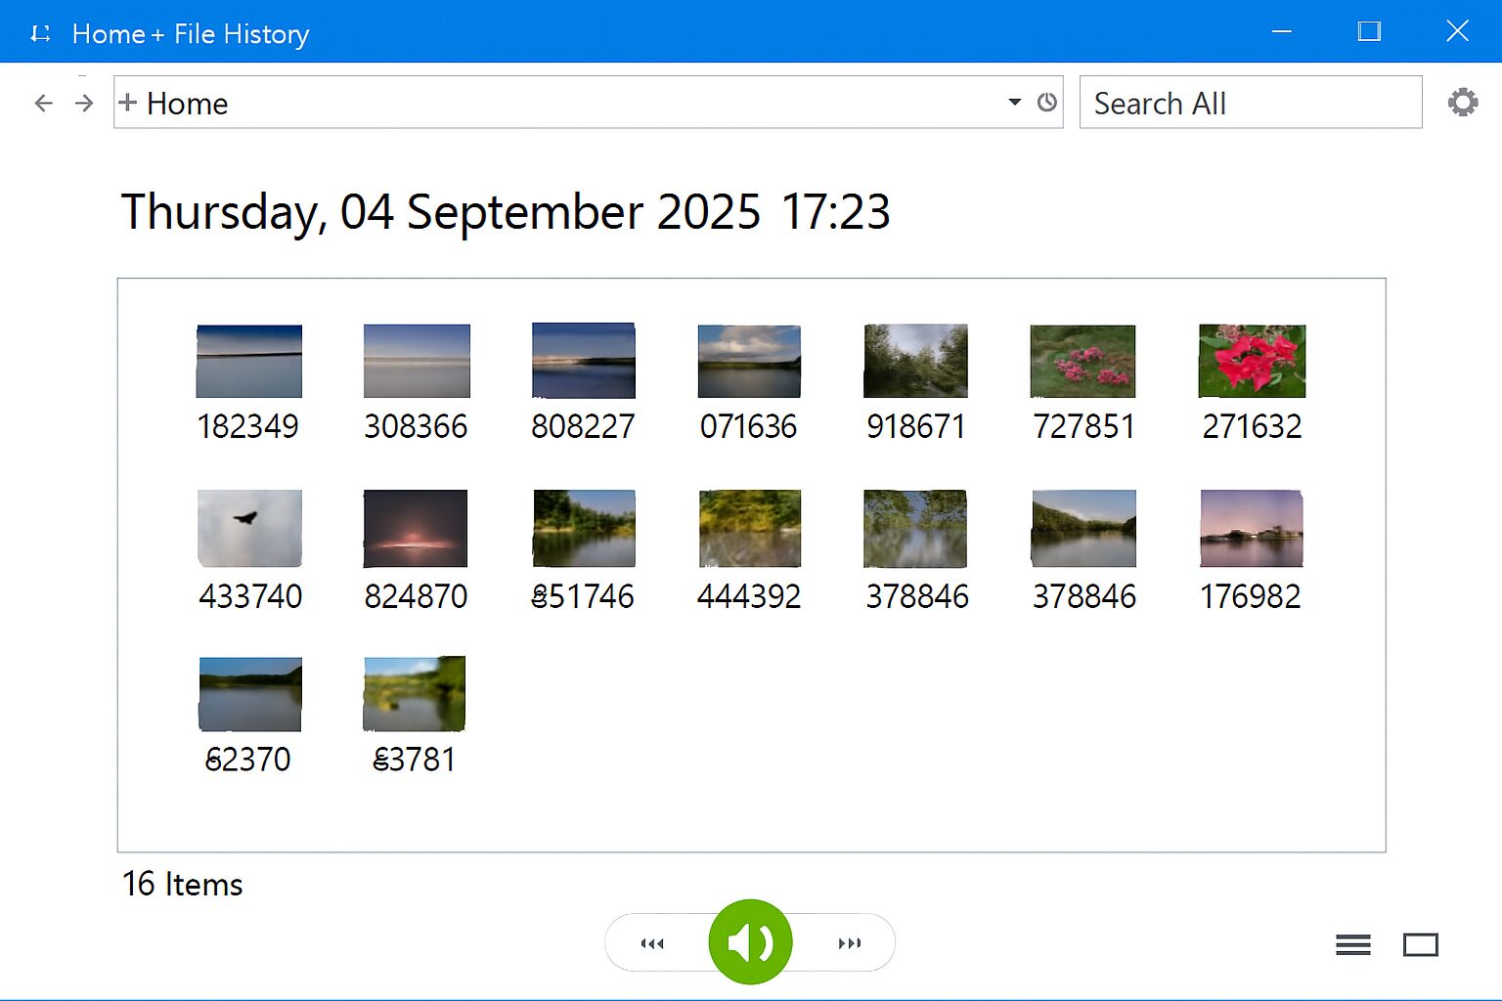Click the green restore button
1502x1001 pixels.
tap(750, 942)
